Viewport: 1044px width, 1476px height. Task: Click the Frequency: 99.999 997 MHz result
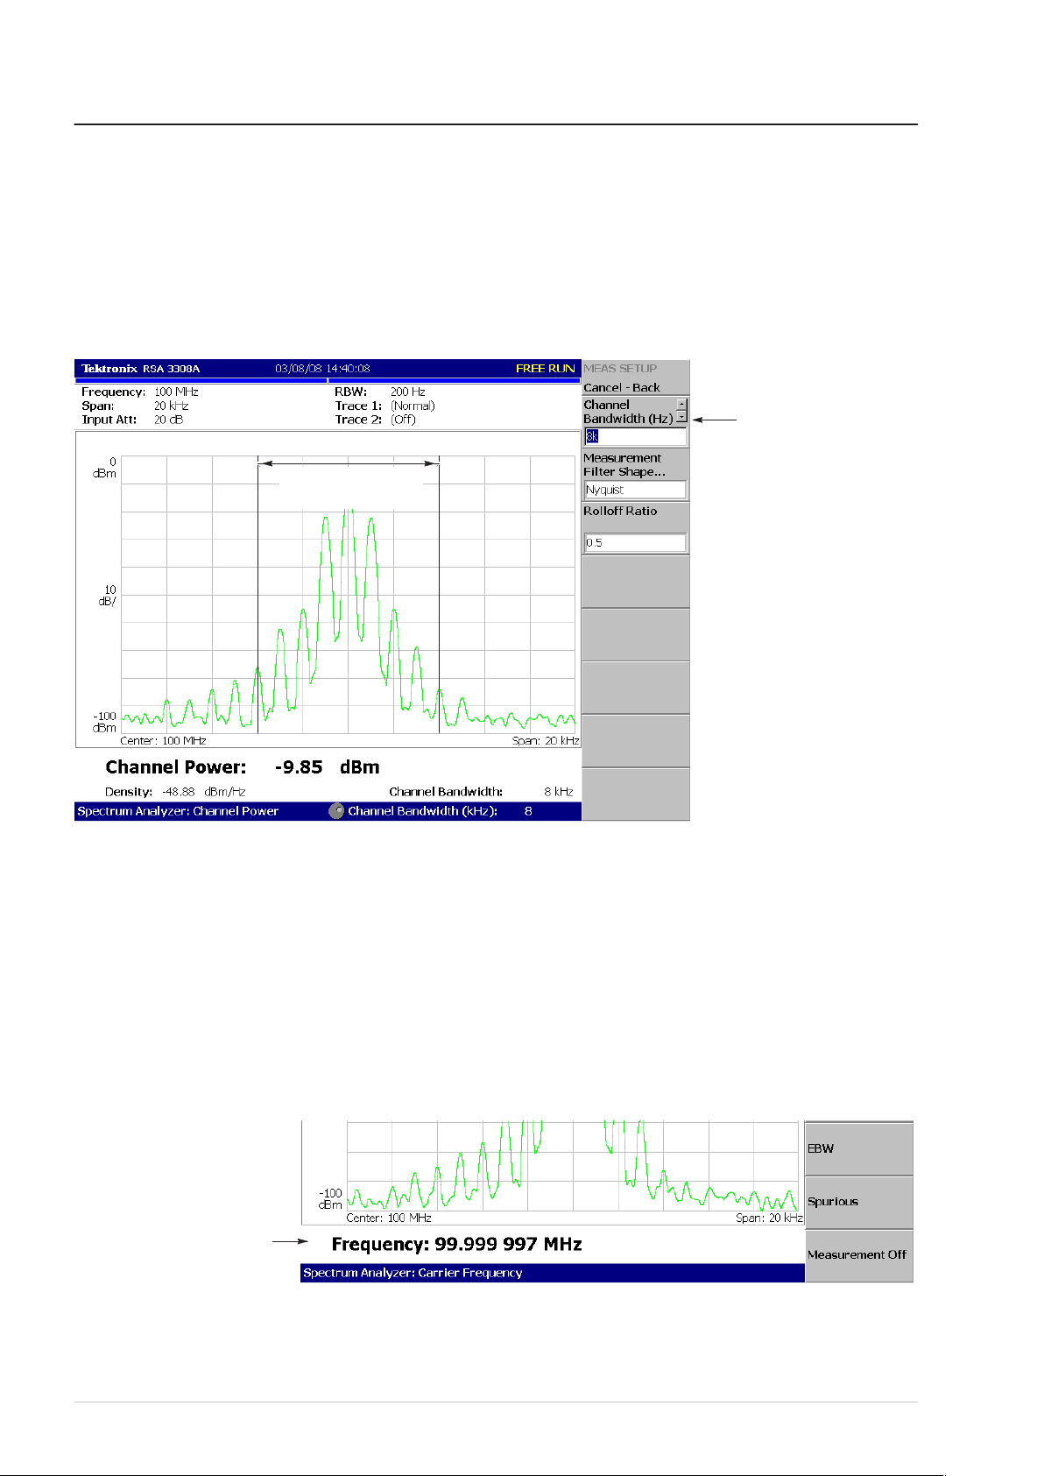[456, 1245]
